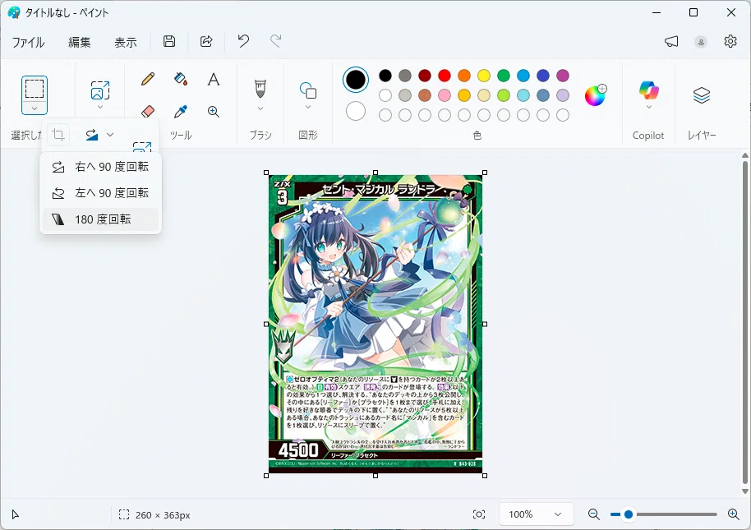The width and height of the screenshot is (751, 530).
Task: Open the 編集 menu
Action: 80,42
